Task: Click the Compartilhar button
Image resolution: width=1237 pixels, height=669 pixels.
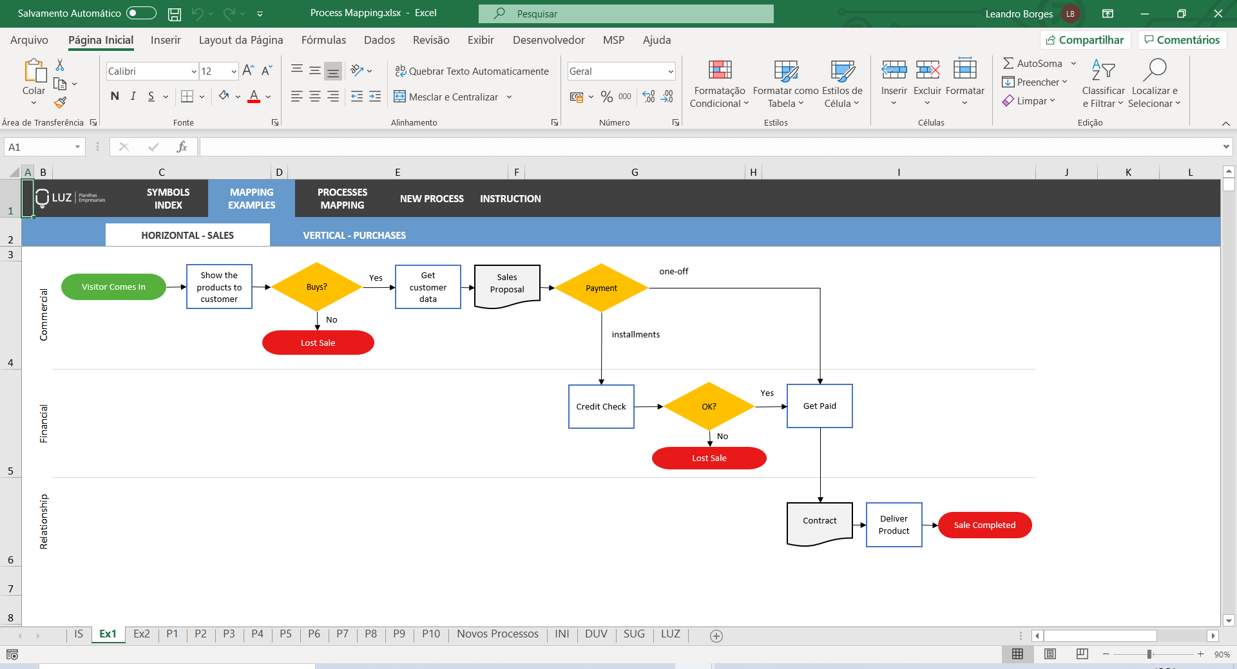Action: click(x=1085, y=40)
